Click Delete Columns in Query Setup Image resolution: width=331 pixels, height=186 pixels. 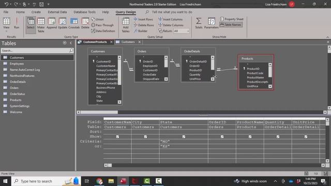[x=171, y=25]
